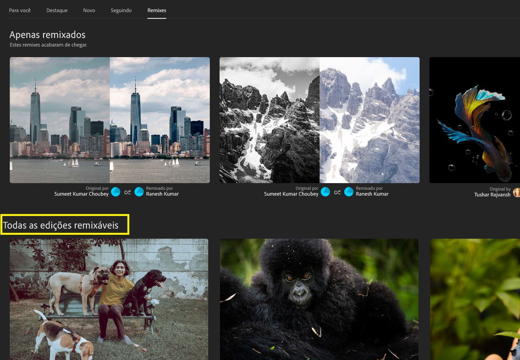The width and height of the screenshot is (520, 360).
Task: Open Sumeet Kumar Choubey name under mountain
Action: 291,194
